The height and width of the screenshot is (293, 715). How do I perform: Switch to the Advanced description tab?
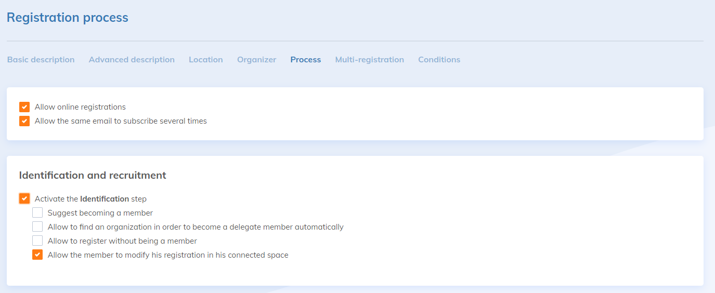pos(132,60)
